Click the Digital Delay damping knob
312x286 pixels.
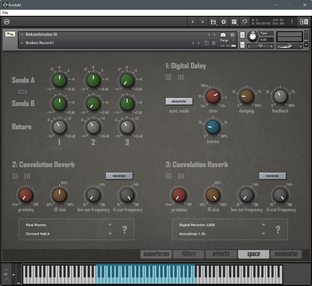(x=247, y=96)
